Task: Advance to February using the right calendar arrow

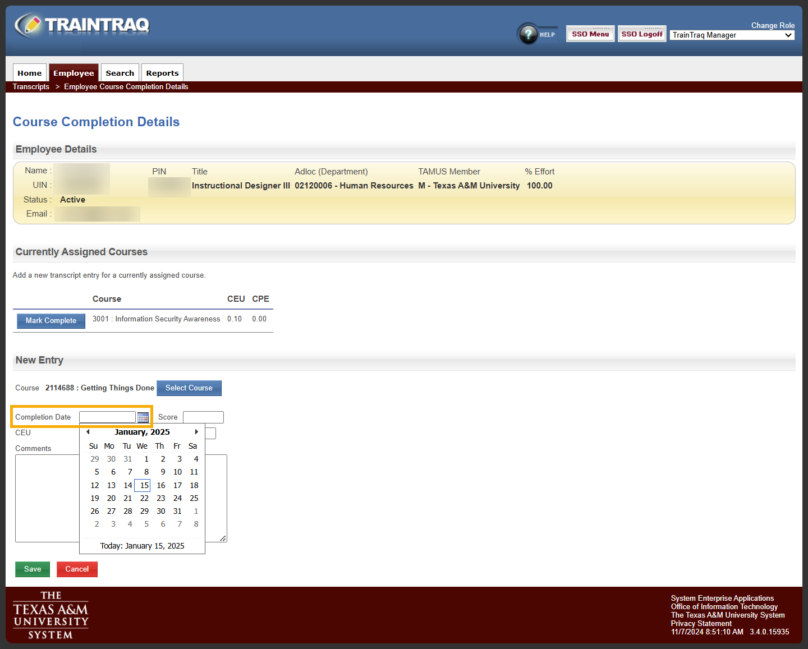Action: click(x=196, y=432)
